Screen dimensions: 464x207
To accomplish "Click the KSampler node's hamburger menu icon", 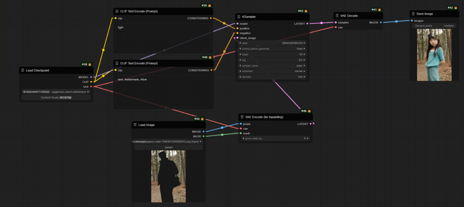I will (x=239, y=17).
